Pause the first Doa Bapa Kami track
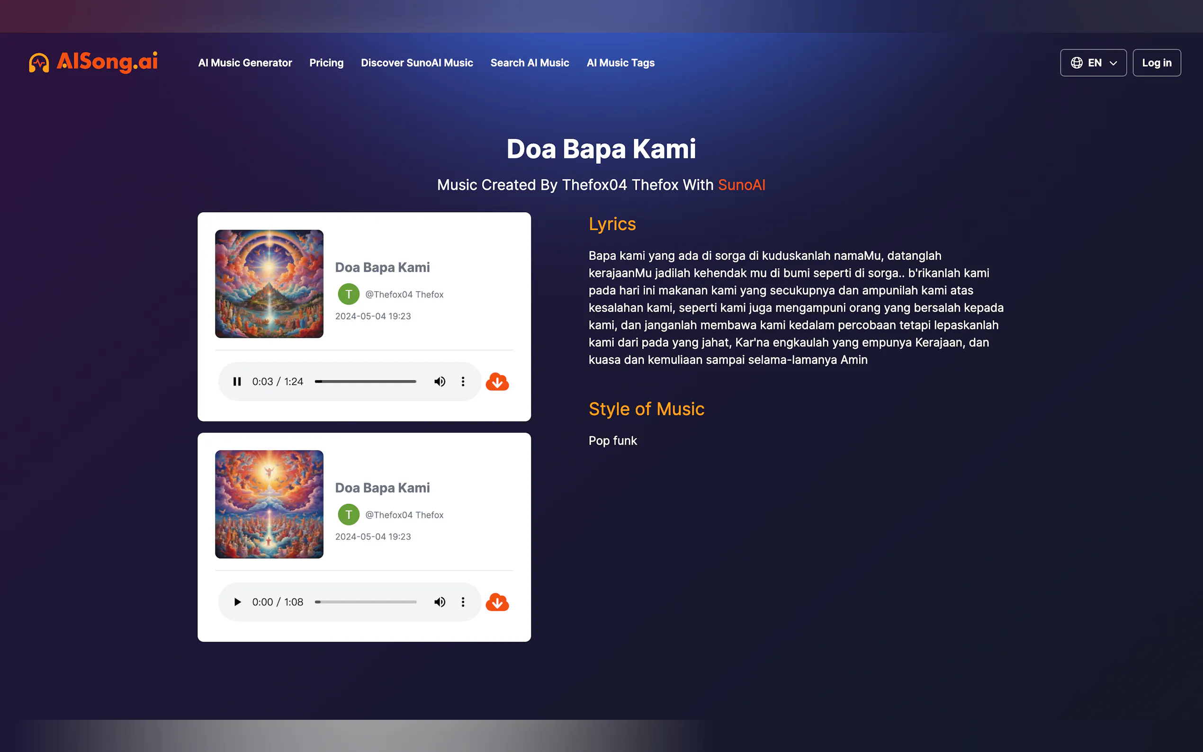 (237, 382)
